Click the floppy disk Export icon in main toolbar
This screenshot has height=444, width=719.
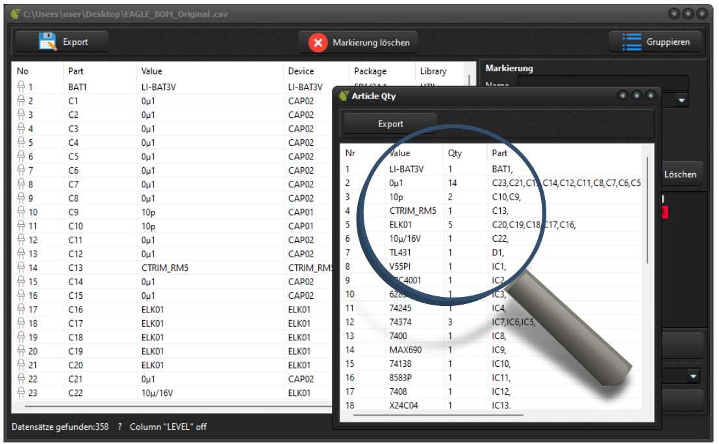pos(47,41)
